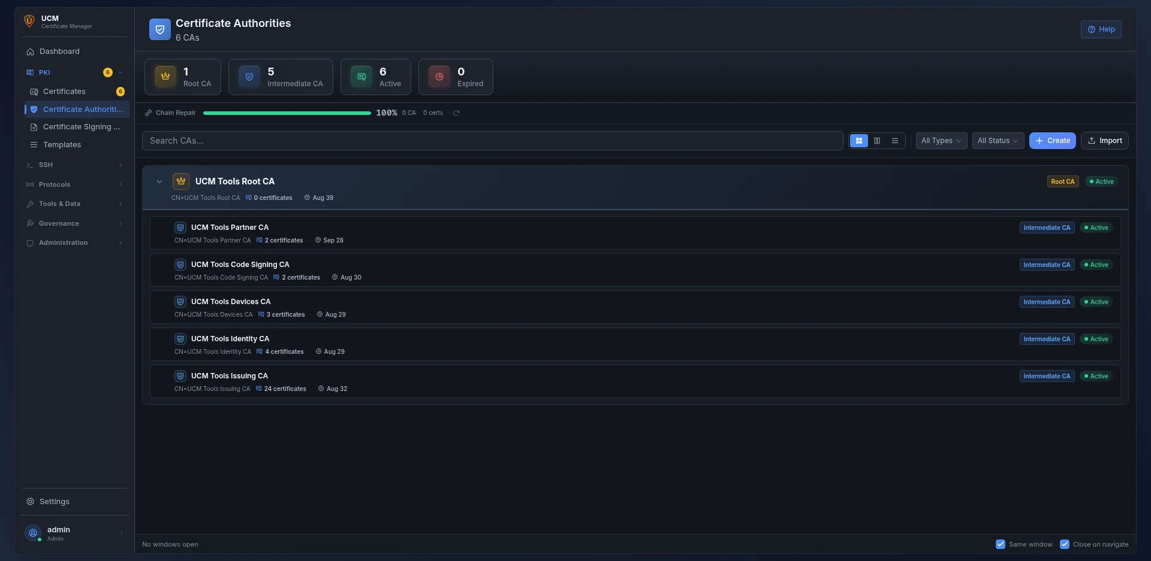1151x561 pixels.
Task: Click the Chain Repair progress bar
Action: [287, 113]
